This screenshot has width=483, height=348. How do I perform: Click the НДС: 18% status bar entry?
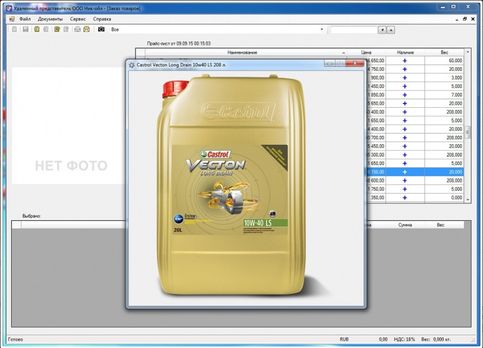(404, 340)
